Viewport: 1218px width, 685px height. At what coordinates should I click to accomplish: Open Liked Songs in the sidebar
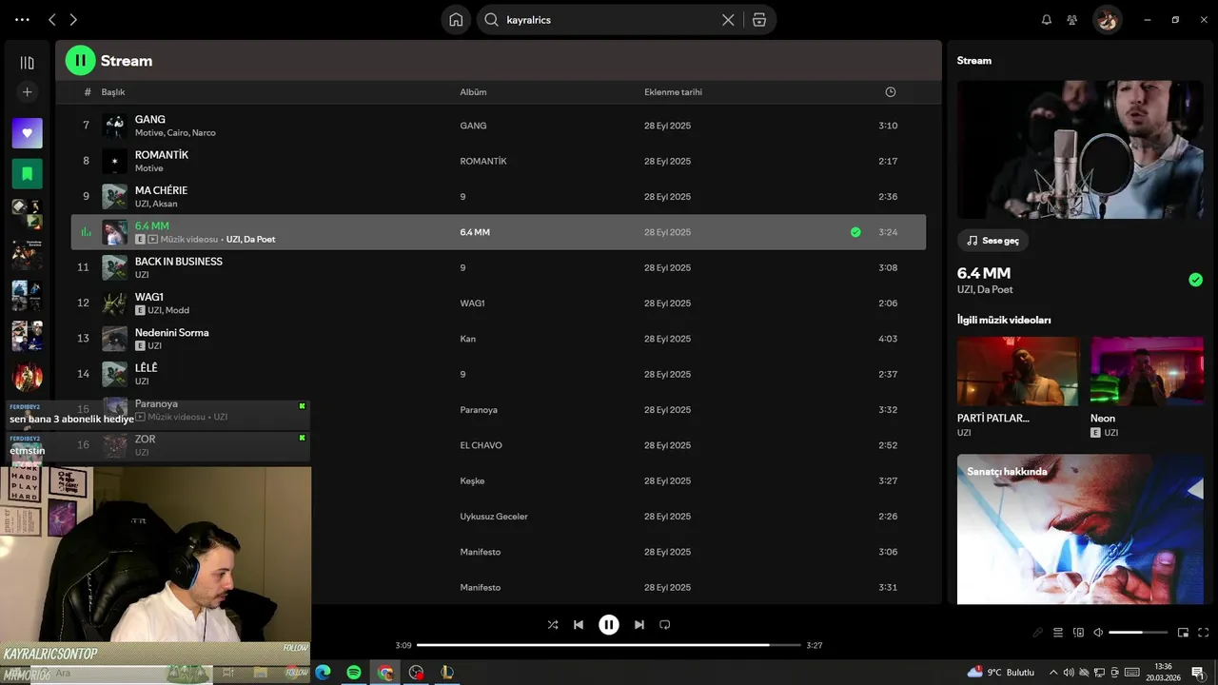(x=28, y=133)
